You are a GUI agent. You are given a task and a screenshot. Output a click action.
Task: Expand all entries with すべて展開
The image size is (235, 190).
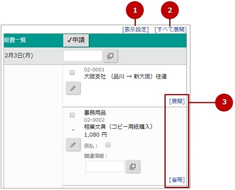(x=171, y=30)
